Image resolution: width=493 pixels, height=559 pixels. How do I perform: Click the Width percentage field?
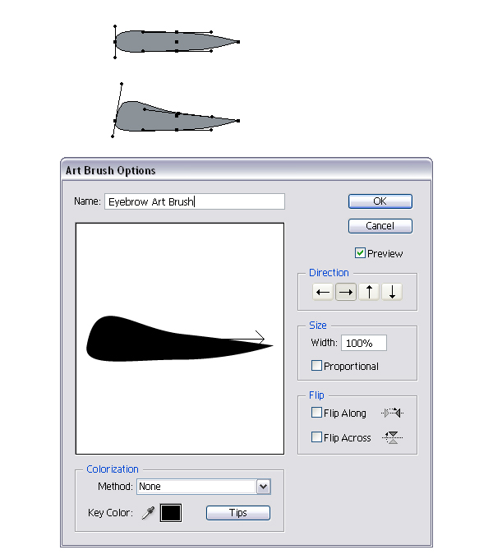[x=363, y=343]
